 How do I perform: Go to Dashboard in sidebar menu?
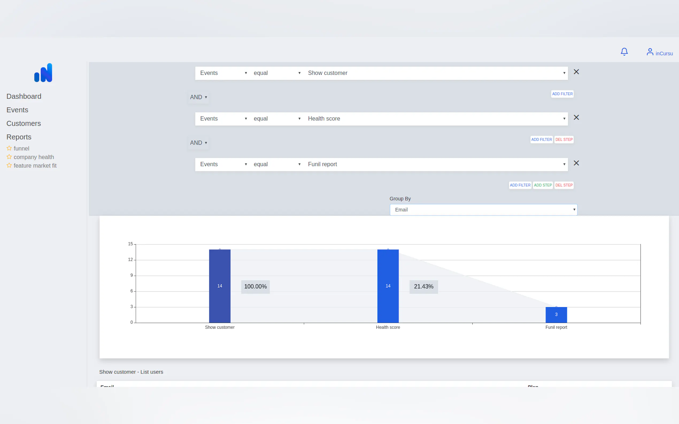click(x=24, y=96)
